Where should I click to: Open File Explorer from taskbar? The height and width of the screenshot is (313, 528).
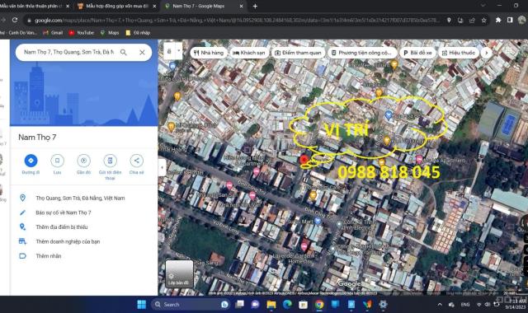click(x=271, y=305)
